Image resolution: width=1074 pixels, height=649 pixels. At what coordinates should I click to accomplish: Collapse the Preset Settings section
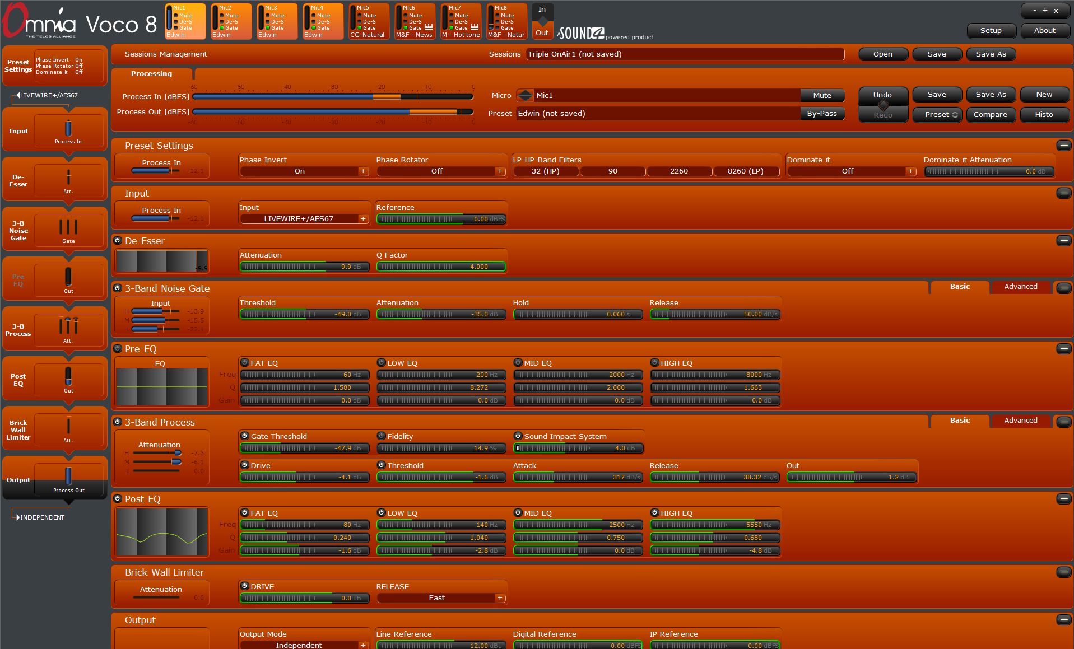pos(1063,146)
